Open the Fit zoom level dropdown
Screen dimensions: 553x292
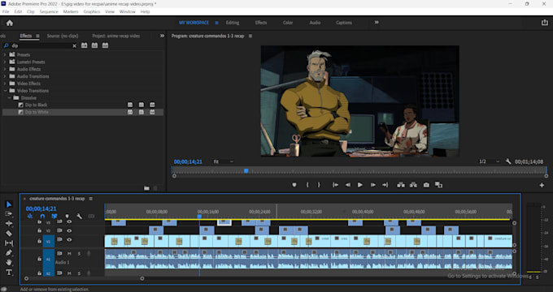pos(224,162)
